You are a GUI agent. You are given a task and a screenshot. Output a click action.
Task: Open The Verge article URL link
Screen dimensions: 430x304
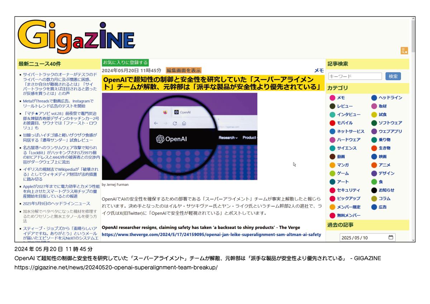click(x=211, y=235)
